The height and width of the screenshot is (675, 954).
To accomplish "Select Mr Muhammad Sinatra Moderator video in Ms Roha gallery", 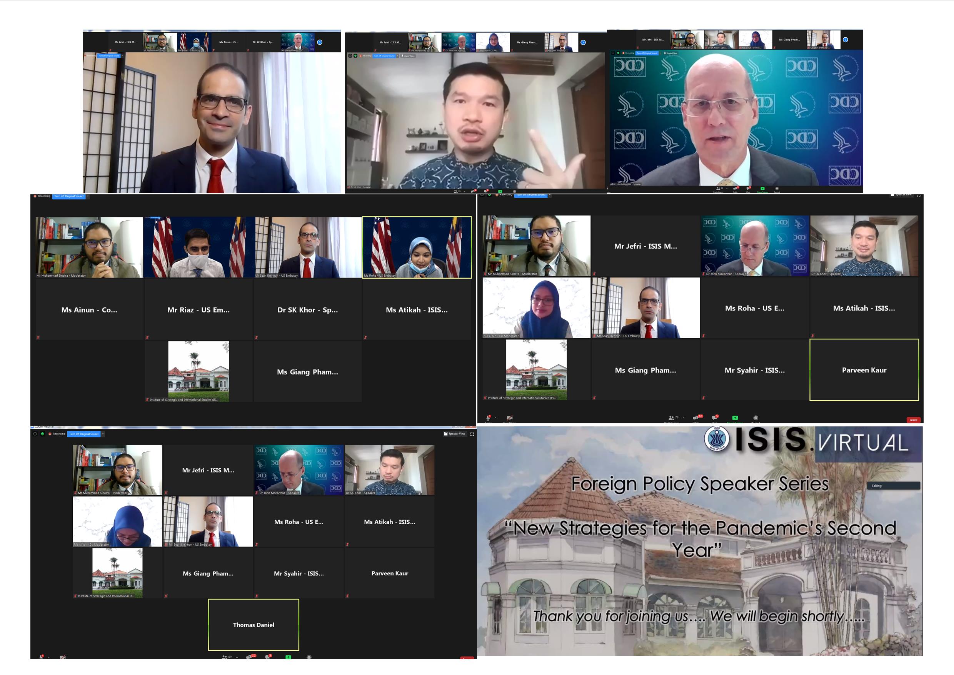I will point(89,247).
